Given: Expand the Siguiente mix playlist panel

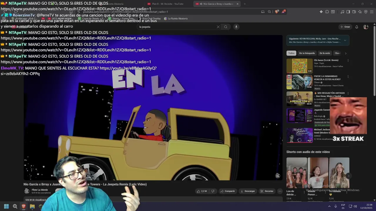Looking at the screenshot, I should 345,40.
